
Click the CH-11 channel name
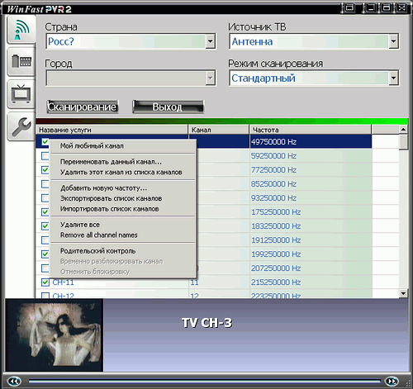tap(64, 282)
